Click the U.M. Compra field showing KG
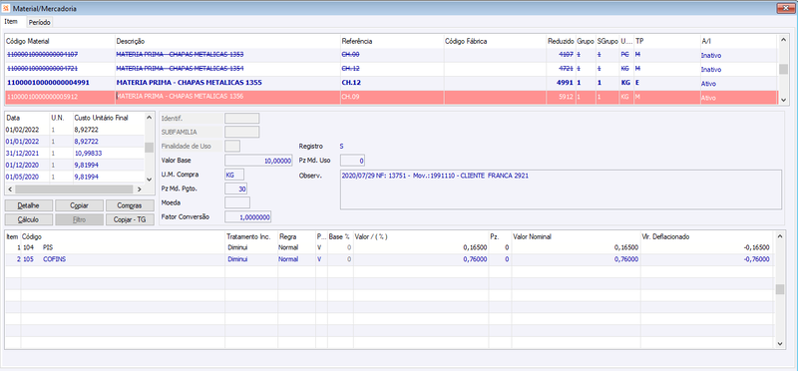This screenshot has width=798, height=371. click(234, 175)
